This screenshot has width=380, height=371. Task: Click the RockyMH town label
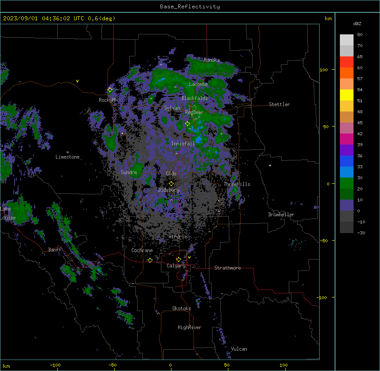[x=108, y=100]
